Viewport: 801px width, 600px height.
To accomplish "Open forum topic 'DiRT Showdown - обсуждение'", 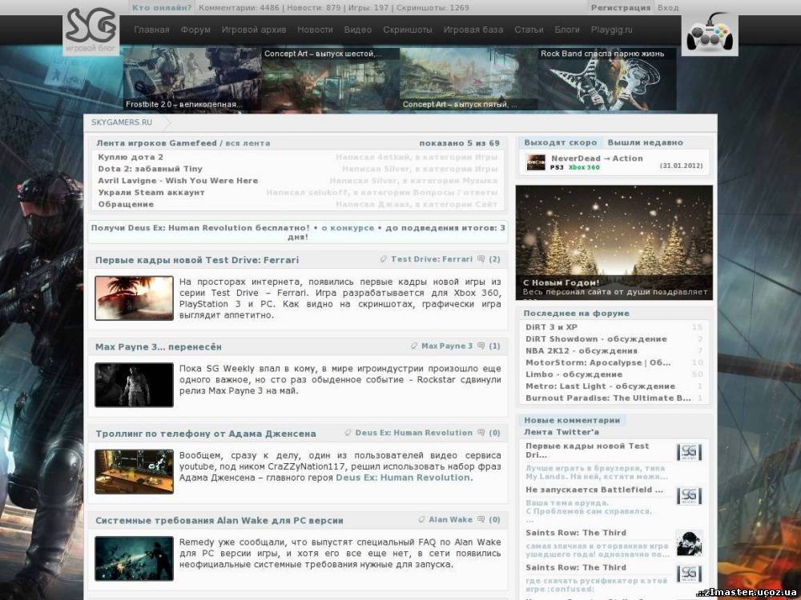I will [596, 338].
